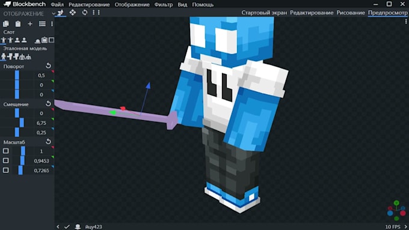Screen dimensions: 409x230
Task: Choose the fourth reference model icon
Action: tap(22, 56)
